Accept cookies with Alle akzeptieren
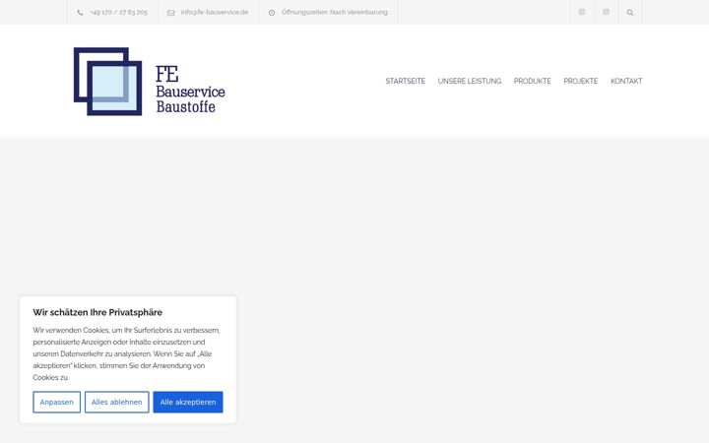709x443 pixels. (188, 402)
